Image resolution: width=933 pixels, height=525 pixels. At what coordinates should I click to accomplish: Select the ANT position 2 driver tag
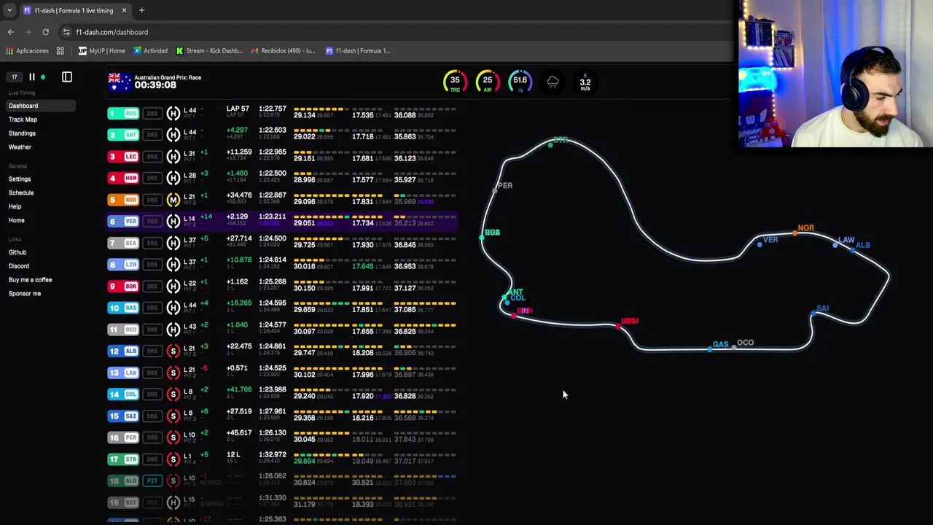[123, 135]
